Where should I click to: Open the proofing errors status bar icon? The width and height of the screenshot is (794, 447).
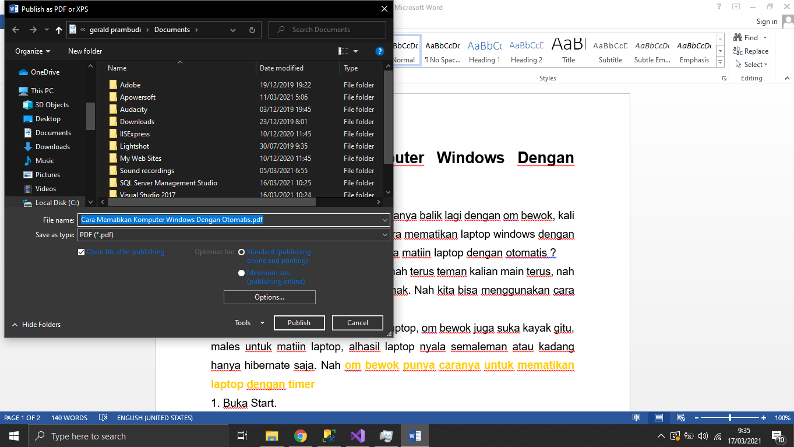click(x=103, y=418)
